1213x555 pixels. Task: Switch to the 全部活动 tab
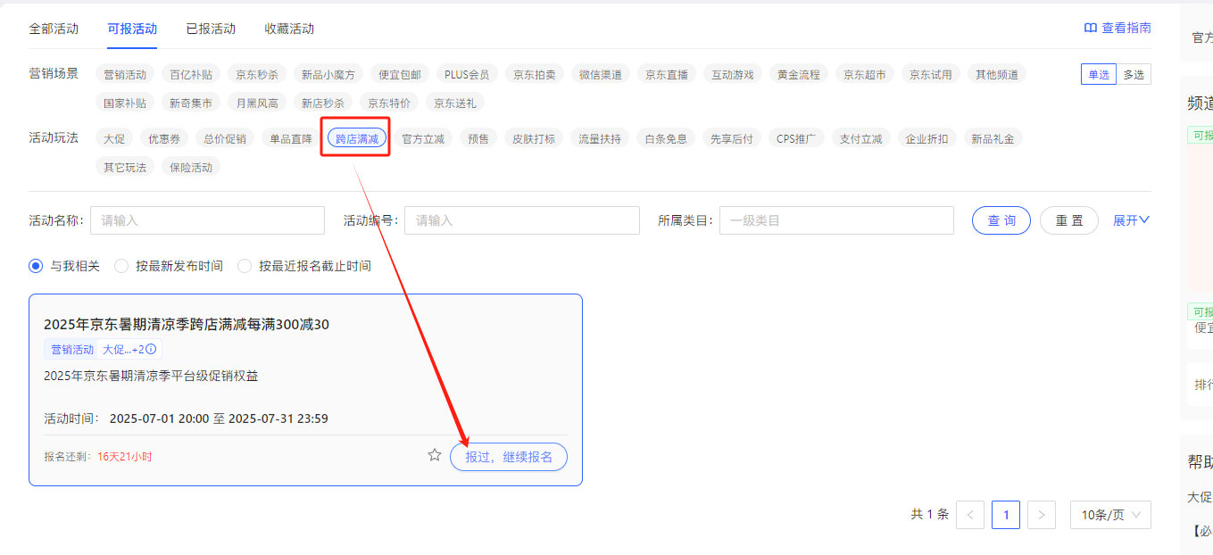click(54, 29)
